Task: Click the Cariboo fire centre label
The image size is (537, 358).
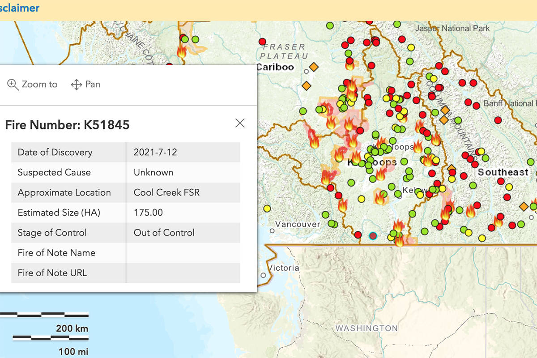Action: tap(275, 67)
